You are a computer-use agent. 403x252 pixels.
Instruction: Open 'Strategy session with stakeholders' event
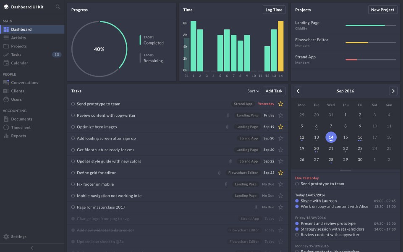pyautogui.click(x=345, y=229)
